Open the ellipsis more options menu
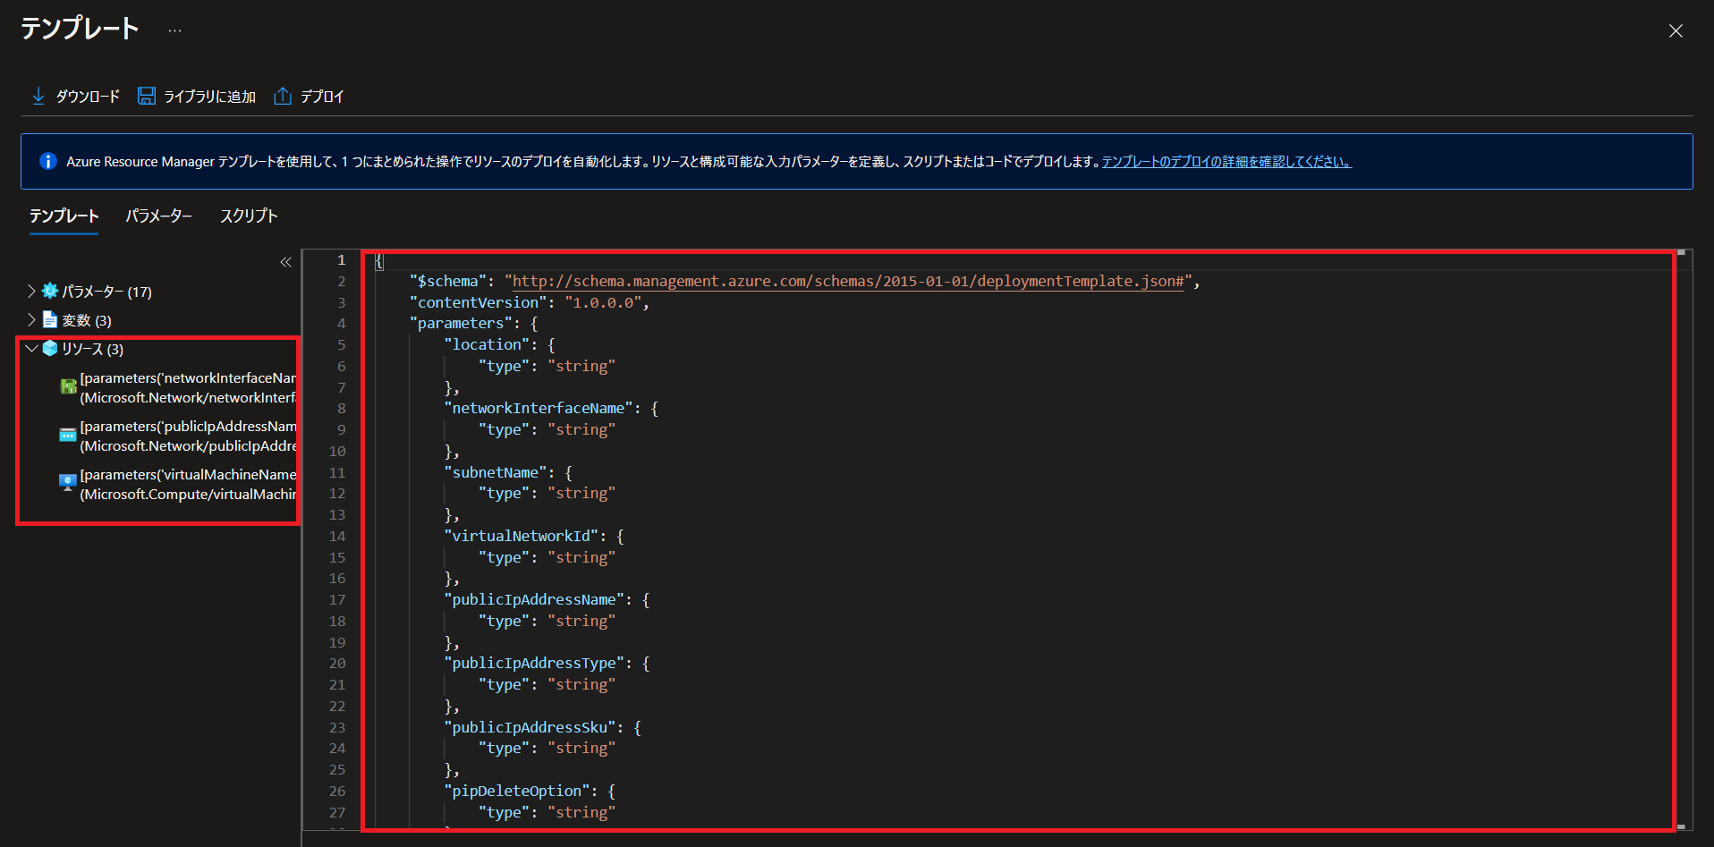Viewport: 1714px width, 847px height. (174, 30)
